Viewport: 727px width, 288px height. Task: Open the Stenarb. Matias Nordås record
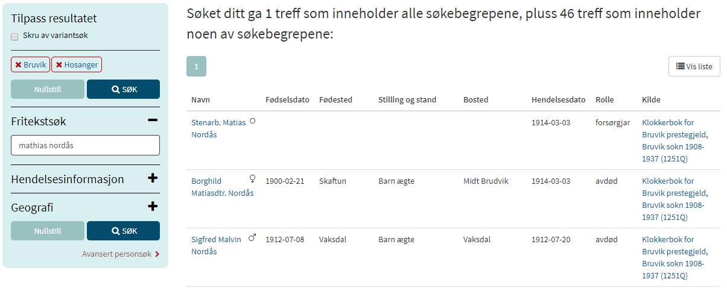[x=218, y=128]
